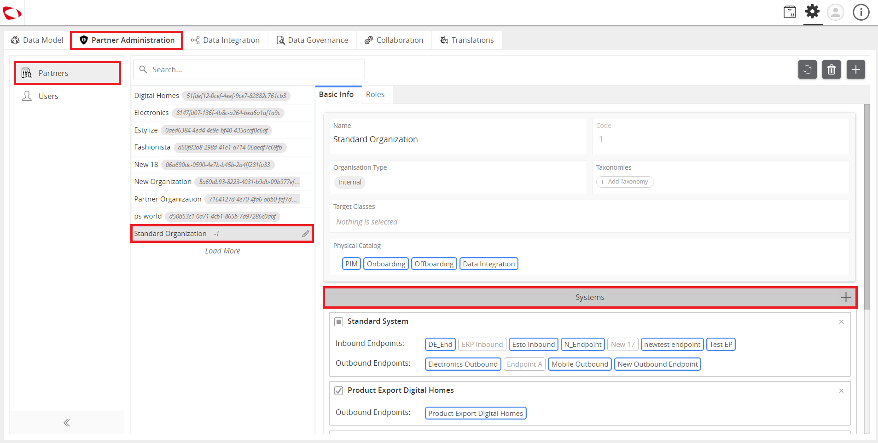
Task: Toggle the Product Export Digital Homes endpoint chip
Action: point(476,413)
